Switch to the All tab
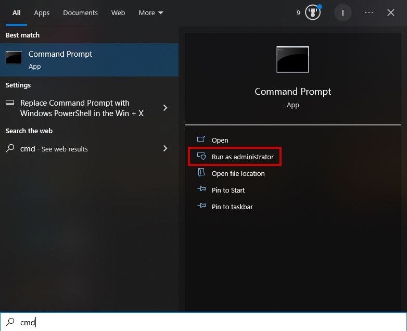The width and height of the screenshot is (407, 331). pyautogui.click(x=16, y=12)
